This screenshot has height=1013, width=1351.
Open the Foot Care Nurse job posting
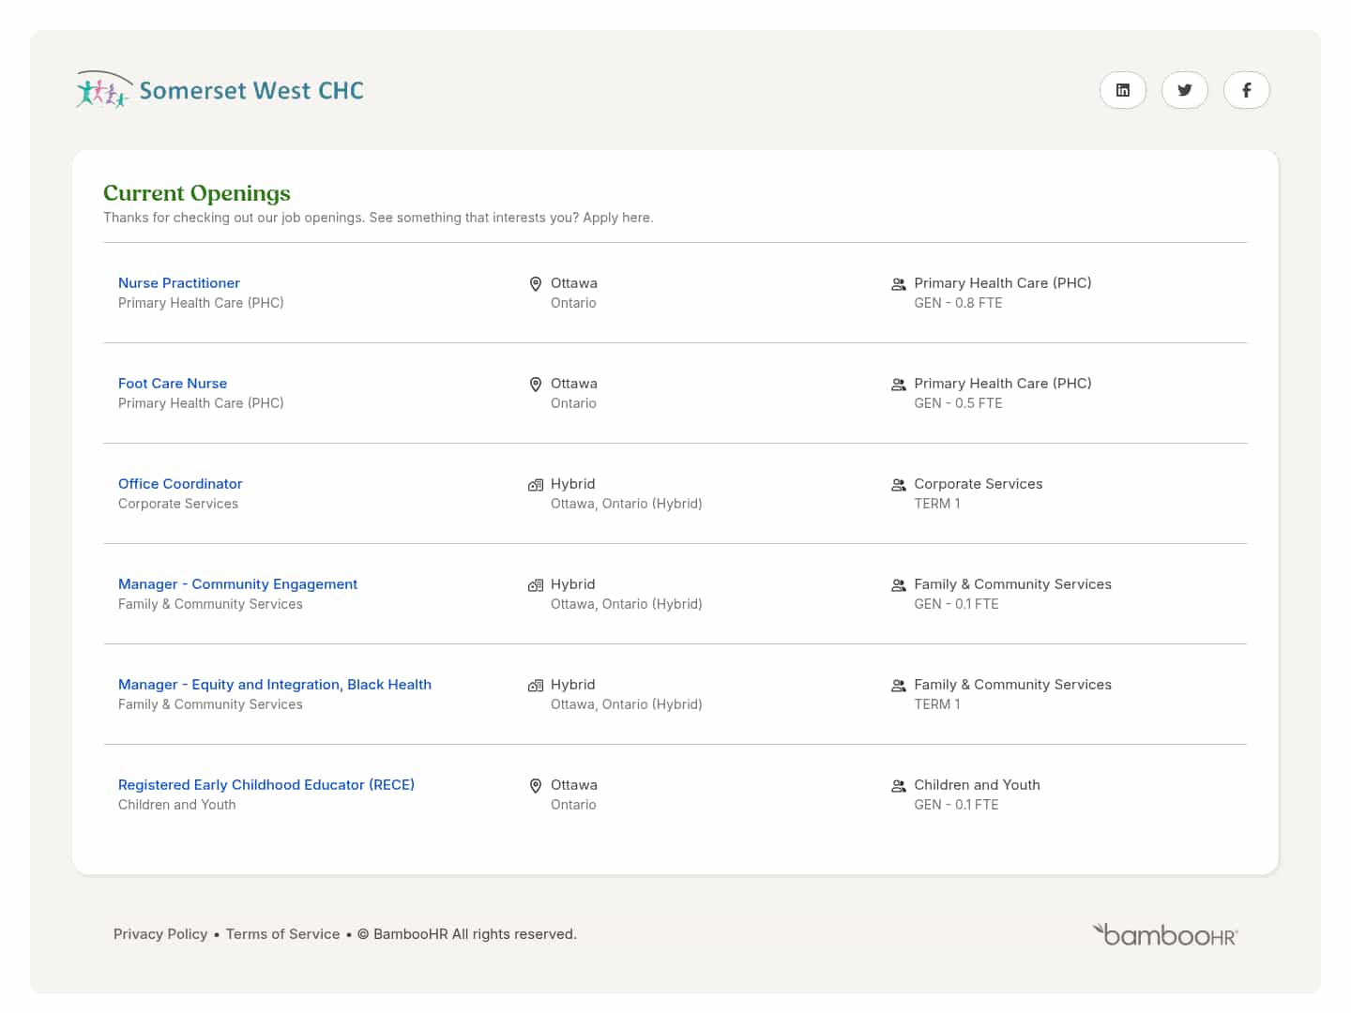173,384
